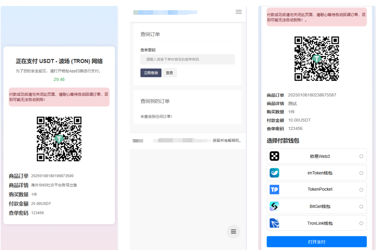Select the imToken钱包 radio button

[x=361, y=173]
